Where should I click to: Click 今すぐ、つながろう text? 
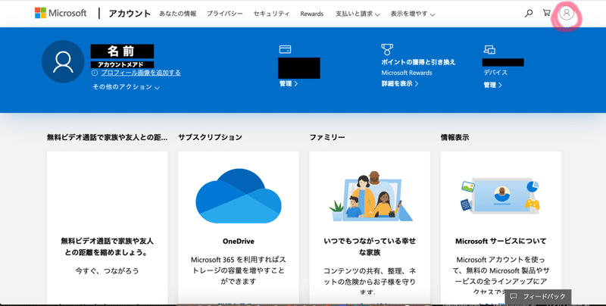pos(107,271)
